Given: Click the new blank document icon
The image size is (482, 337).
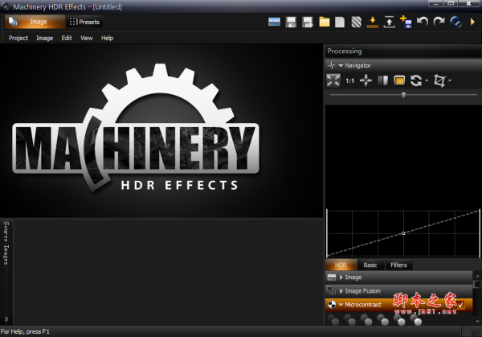Looking at the screenshot, I should pyautogui.click(x=341, y=22).
